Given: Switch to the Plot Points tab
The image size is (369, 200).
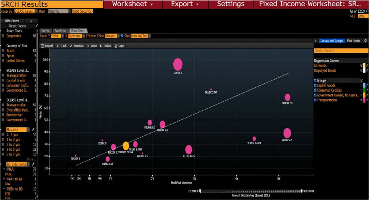Looking at the screenshot, I should (353, 41).
